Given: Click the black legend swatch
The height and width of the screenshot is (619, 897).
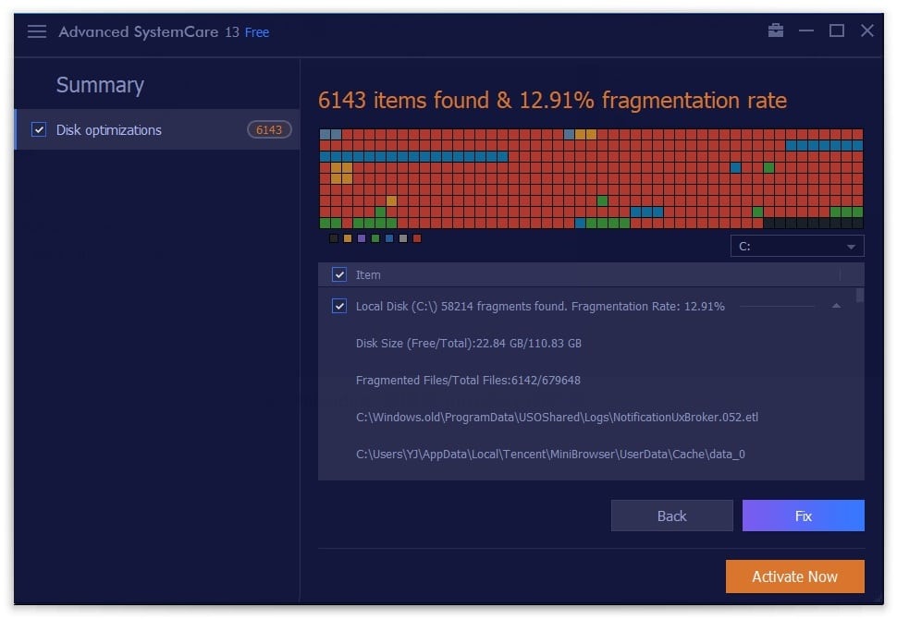Looking at the screenshot, I should tap(334, 238).
